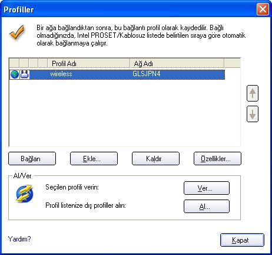
Task: Click the orange checkmark icon
Action: (x=17, y=32)
